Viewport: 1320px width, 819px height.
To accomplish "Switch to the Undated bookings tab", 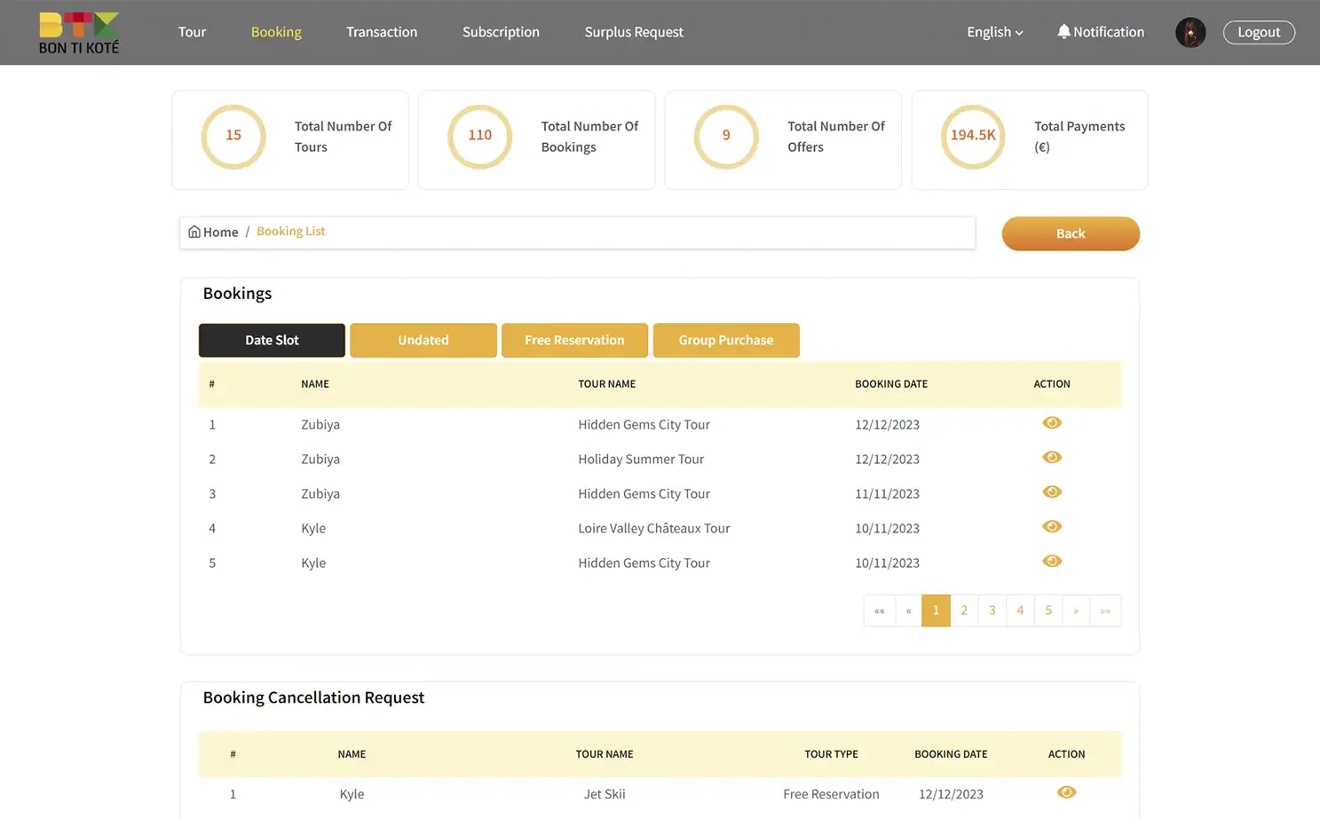I will click(x=423, y=340).
